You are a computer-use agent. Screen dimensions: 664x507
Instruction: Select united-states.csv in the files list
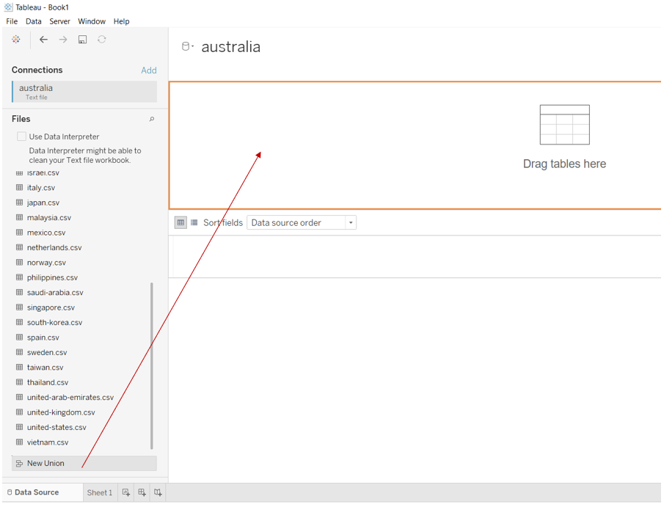click(x=56, y=427)
